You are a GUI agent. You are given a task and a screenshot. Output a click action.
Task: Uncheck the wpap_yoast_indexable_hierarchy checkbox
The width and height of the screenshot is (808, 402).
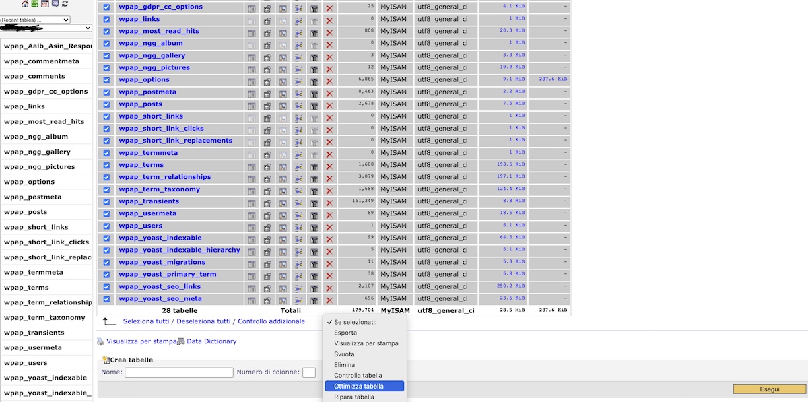tap(106, 250)
